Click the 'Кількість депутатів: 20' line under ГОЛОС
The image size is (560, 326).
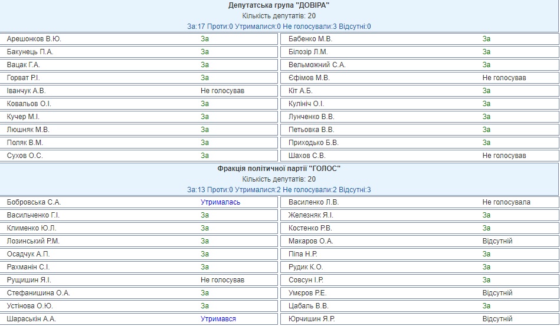(279, 179)
